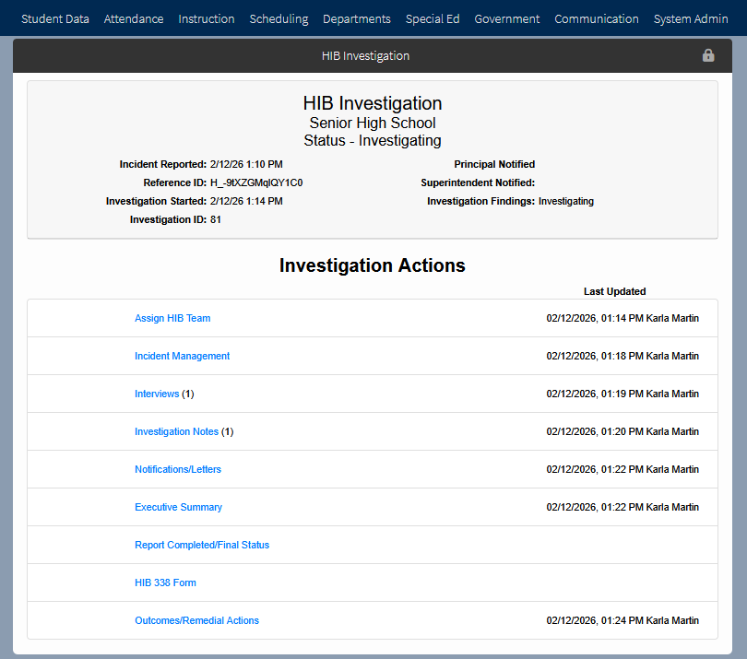Open Notifications/Letters
Image resolution: width=747 pixels, height=659 pixels.
(x=177, y=469)
